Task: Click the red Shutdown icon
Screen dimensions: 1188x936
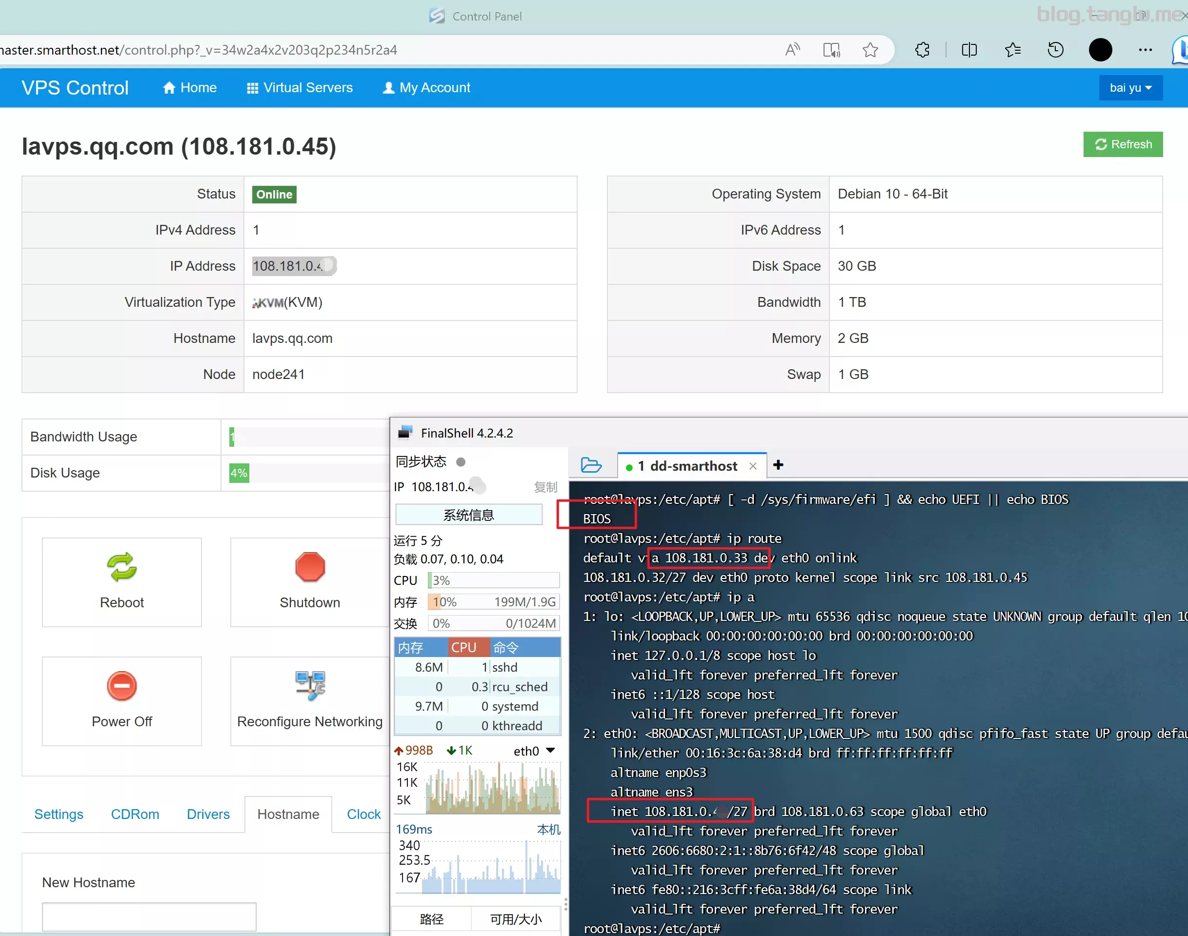Action: [310, 567]
